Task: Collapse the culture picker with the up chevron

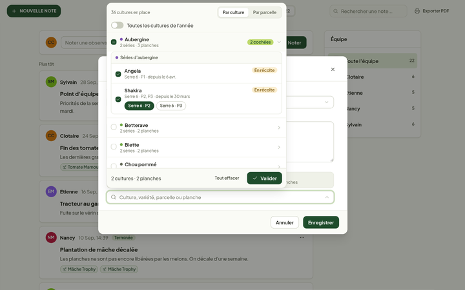Action: point(327,197)
